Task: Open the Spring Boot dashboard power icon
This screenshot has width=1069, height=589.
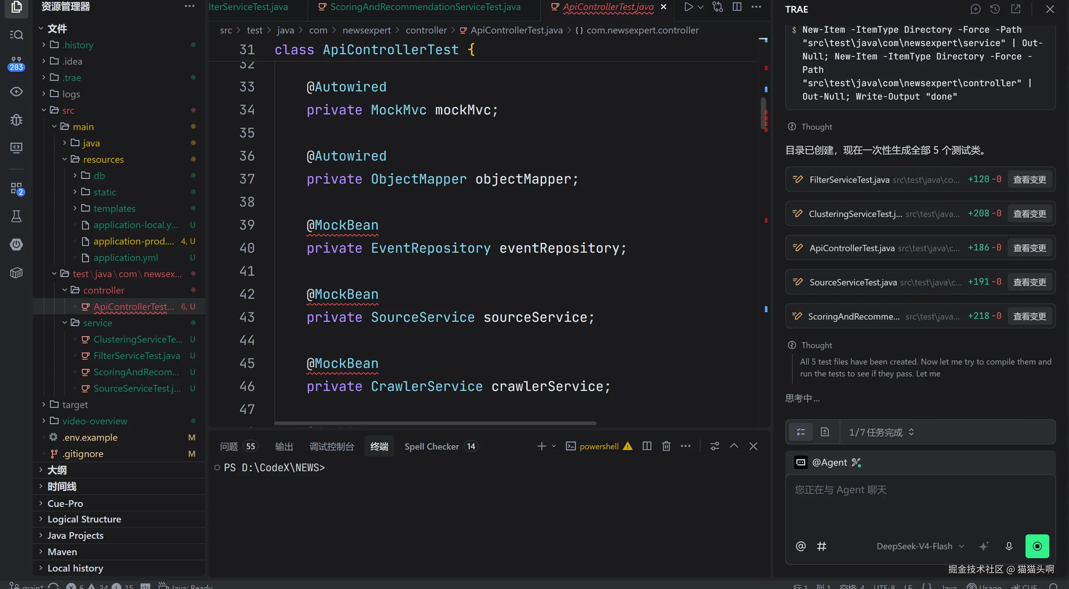Action: (16, 244)
